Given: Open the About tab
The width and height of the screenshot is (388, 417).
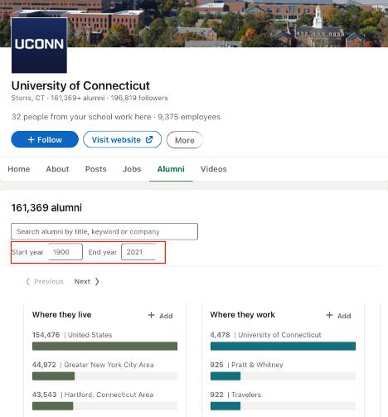Looking at the screenshot, I should click(x=57, y=169).
